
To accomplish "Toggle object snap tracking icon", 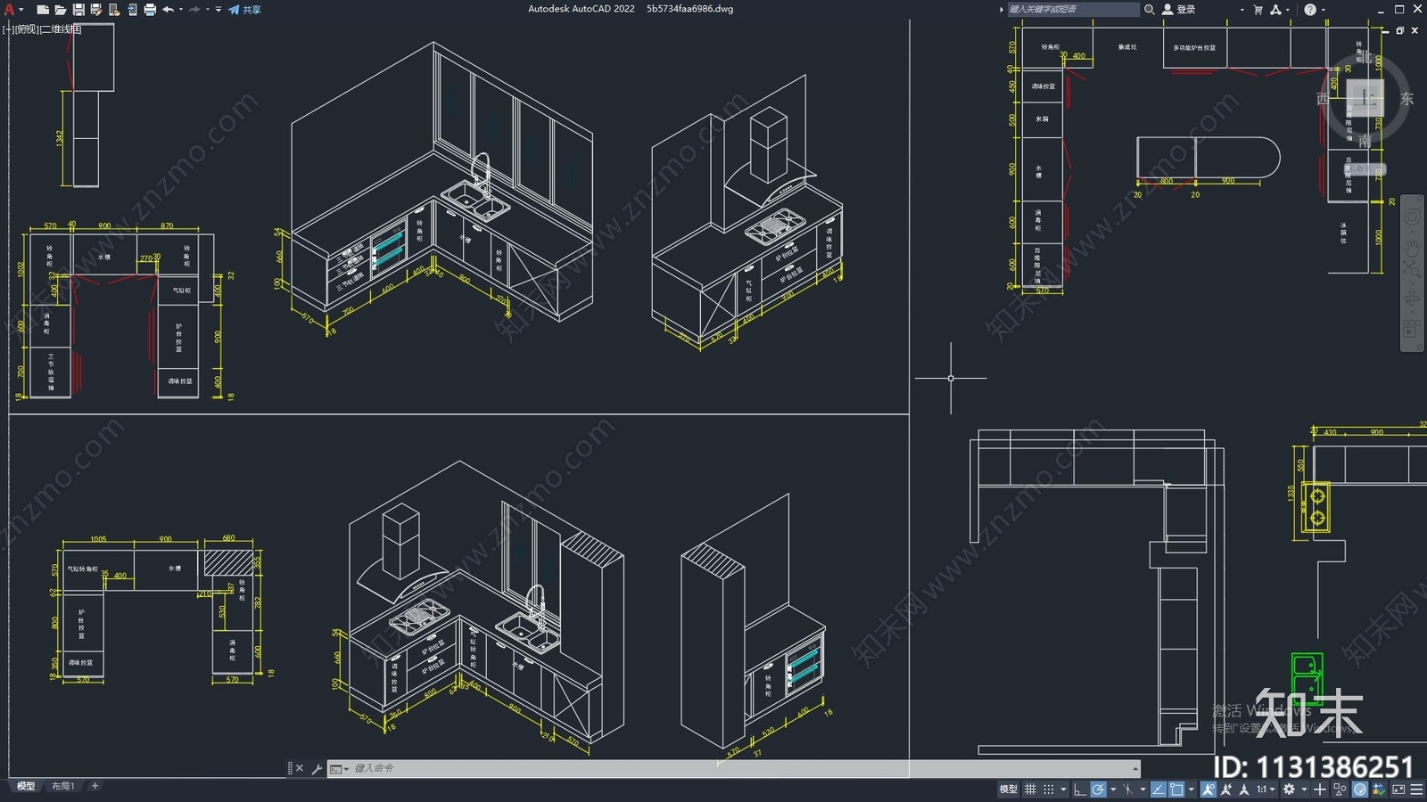I will [x=1158, y=790].
